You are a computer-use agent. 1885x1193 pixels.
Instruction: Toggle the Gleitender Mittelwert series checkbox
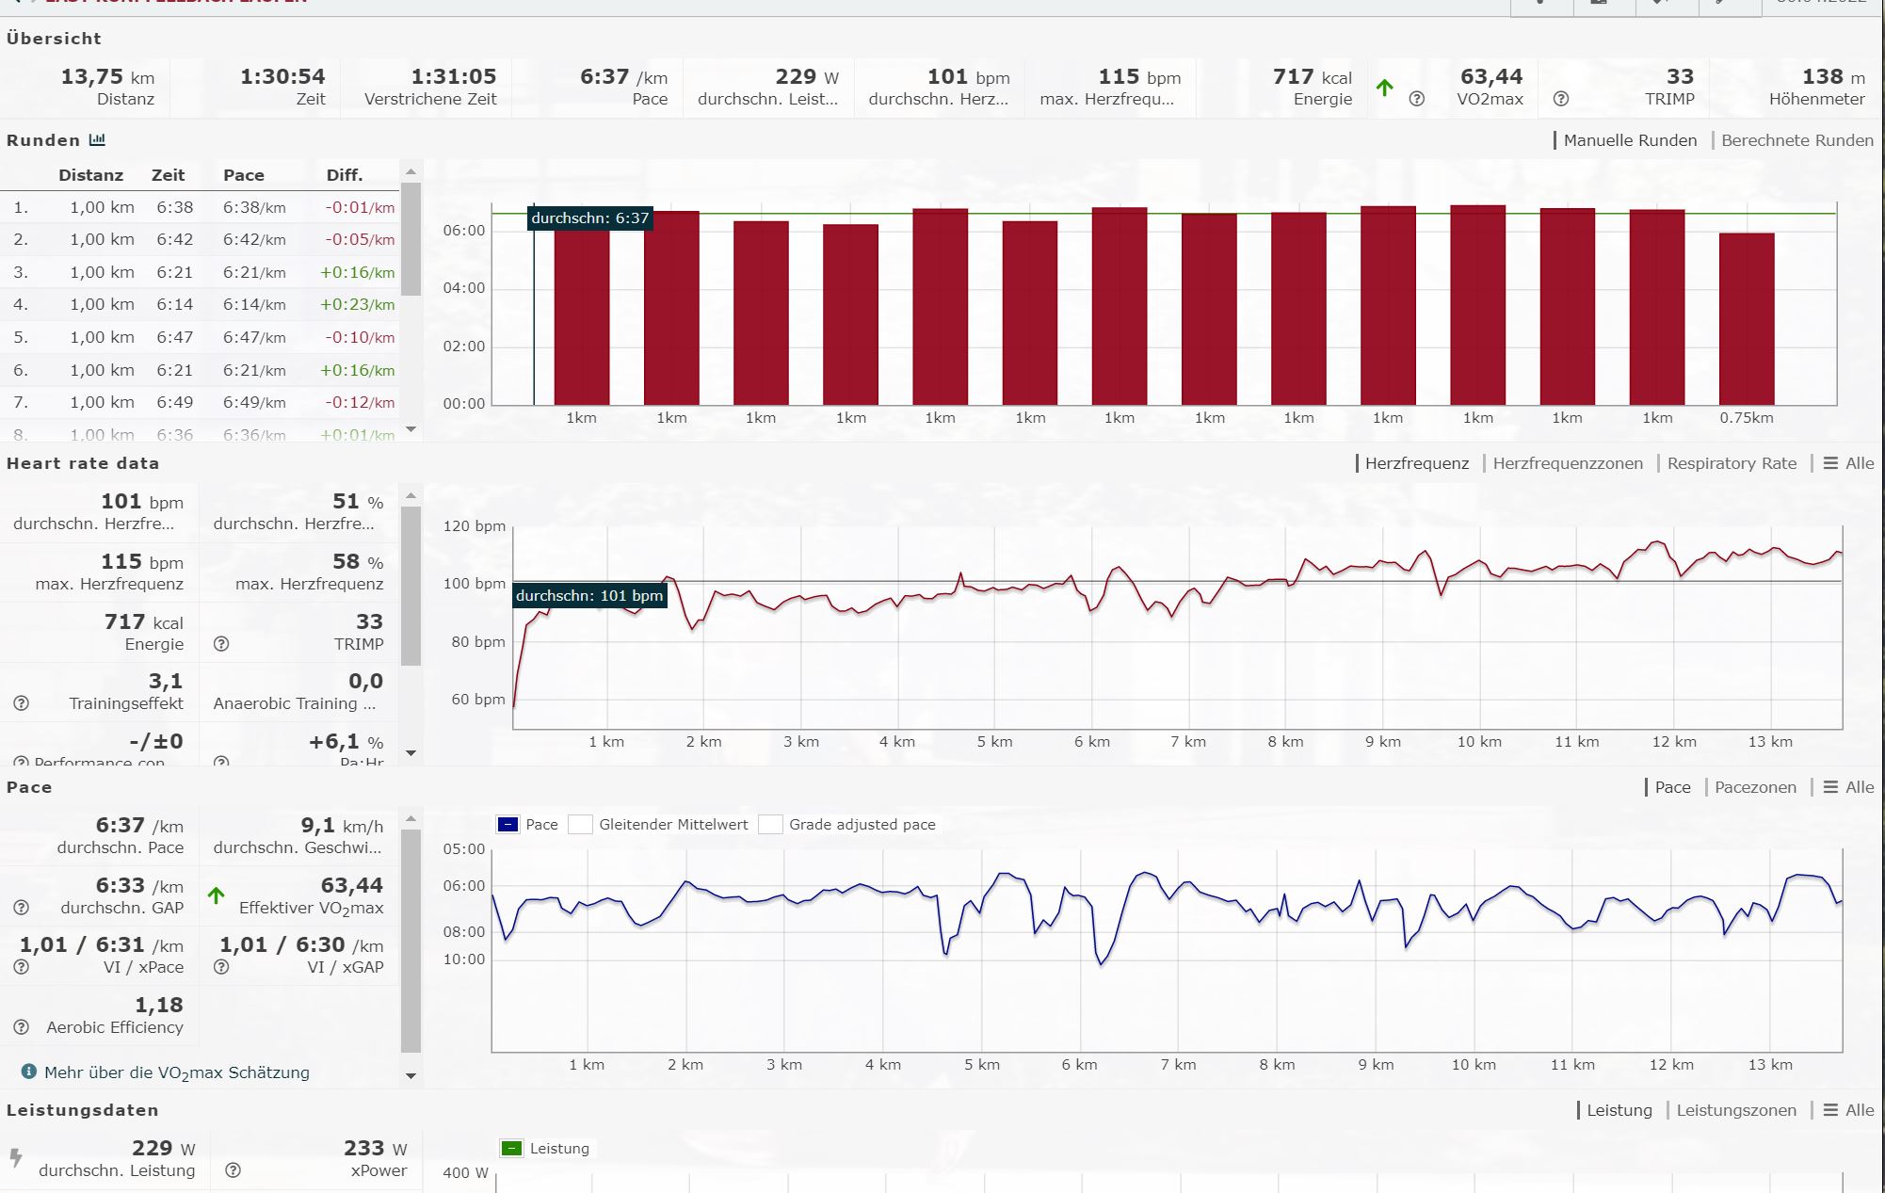tap(580, 825)
